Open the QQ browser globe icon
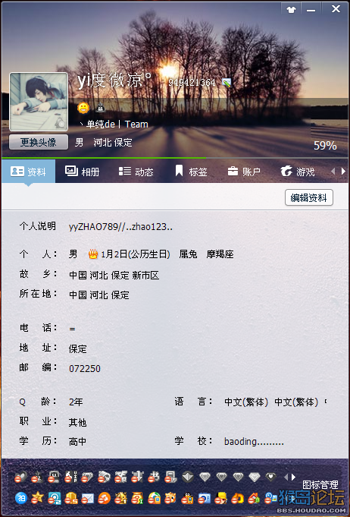This screenshot has height=517, width=350. point(154,498)
